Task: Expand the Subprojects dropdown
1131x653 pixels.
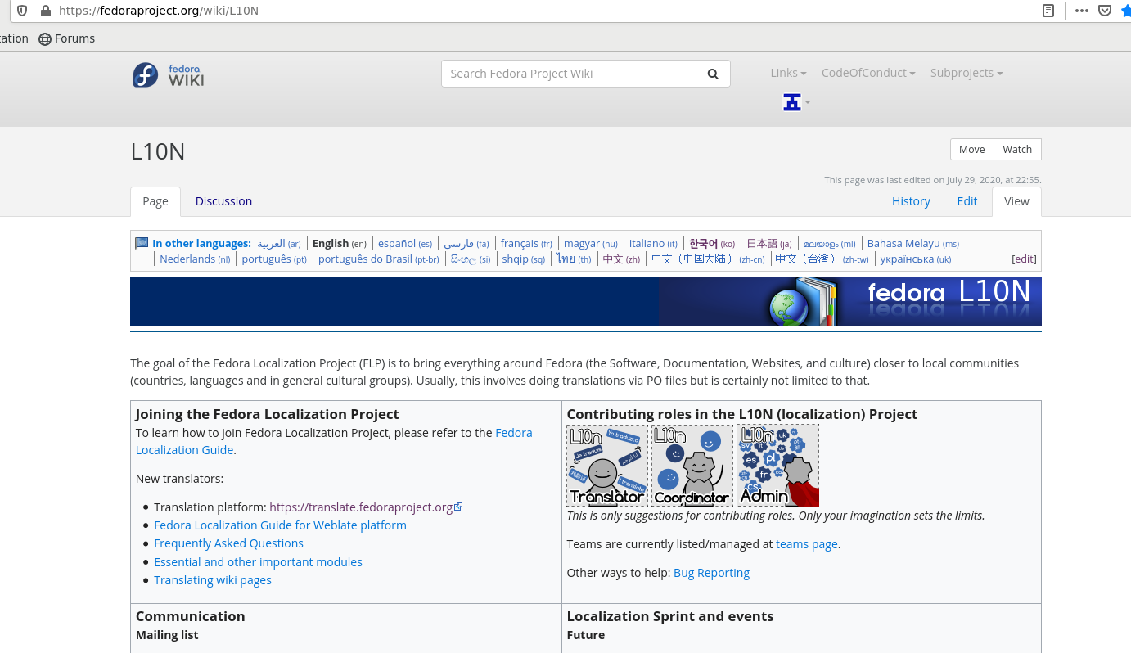Action: [967, 73]
